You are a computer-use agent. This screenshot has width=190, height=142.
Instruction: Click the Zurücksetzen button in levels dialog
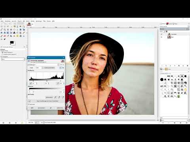point(42,108)
